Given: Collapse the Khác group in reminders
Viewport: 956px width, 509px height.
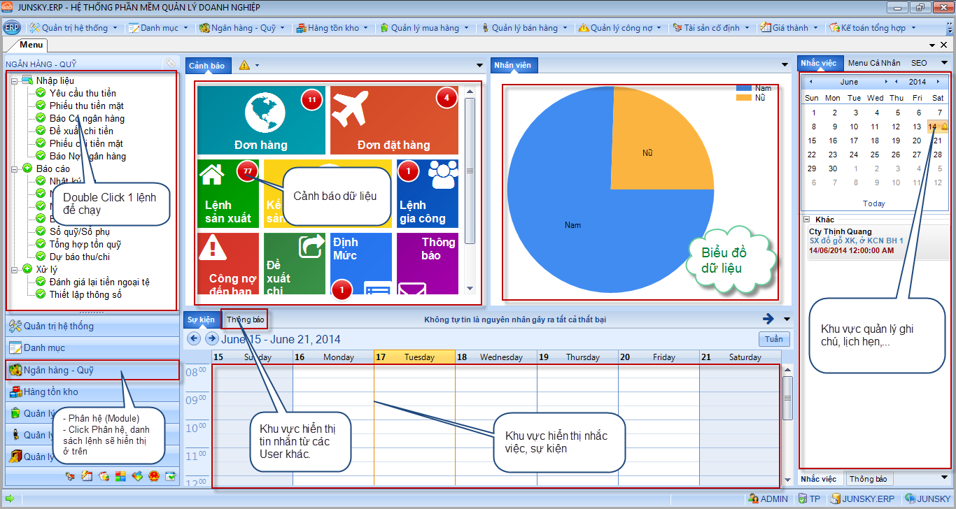Looking at the screenshot, I should coord(806,220).
